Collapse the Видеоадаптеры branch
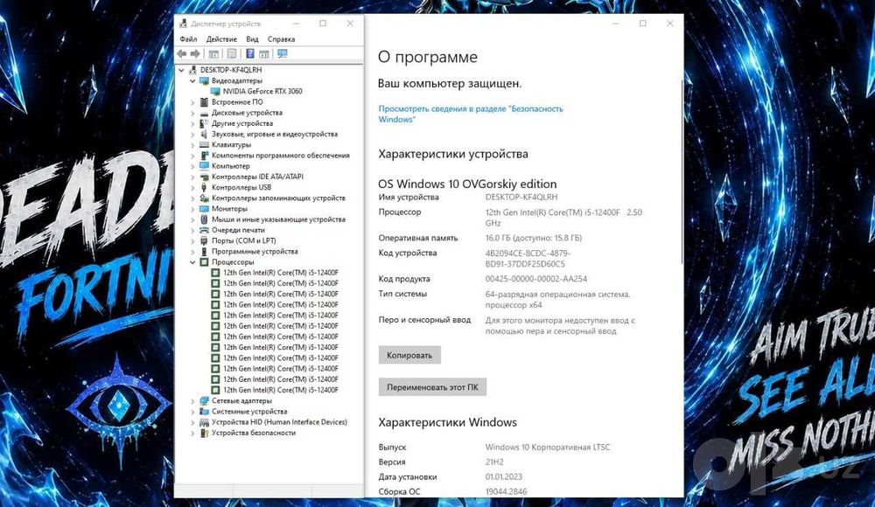This screenshot has width=875, height=507. [x=192, y=81]
